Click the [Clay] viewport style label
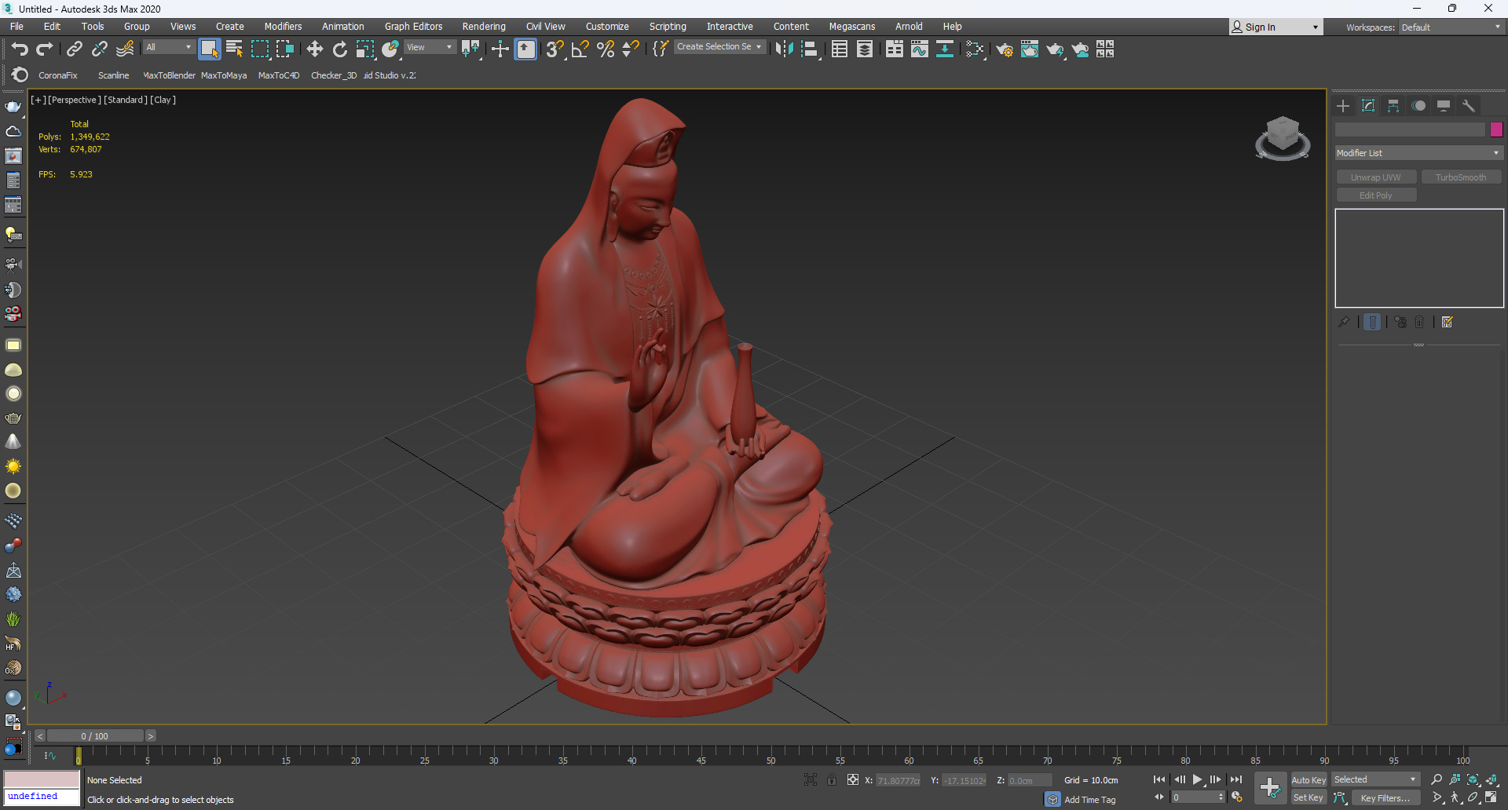The image size is (1508, 810). (x=163, y=100)
